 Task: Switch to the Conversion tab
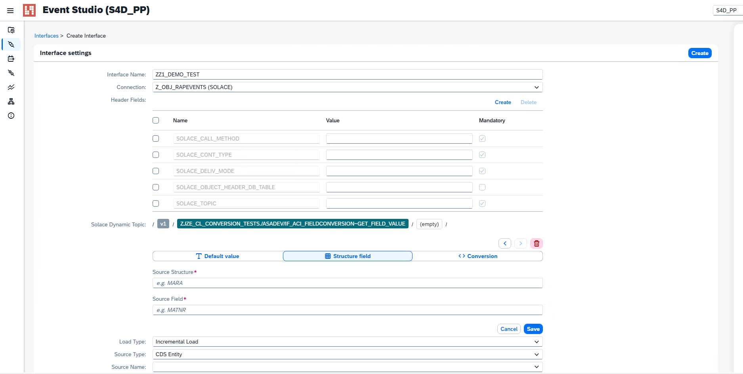point(478,256)
